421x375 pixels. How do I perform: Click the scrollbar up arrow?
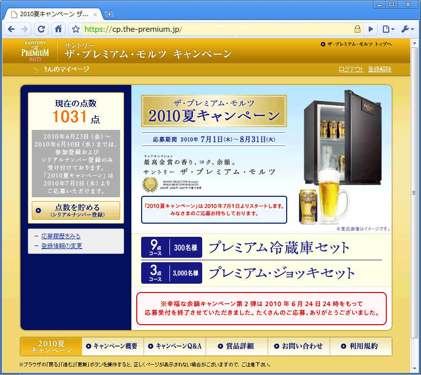[414, 43]
